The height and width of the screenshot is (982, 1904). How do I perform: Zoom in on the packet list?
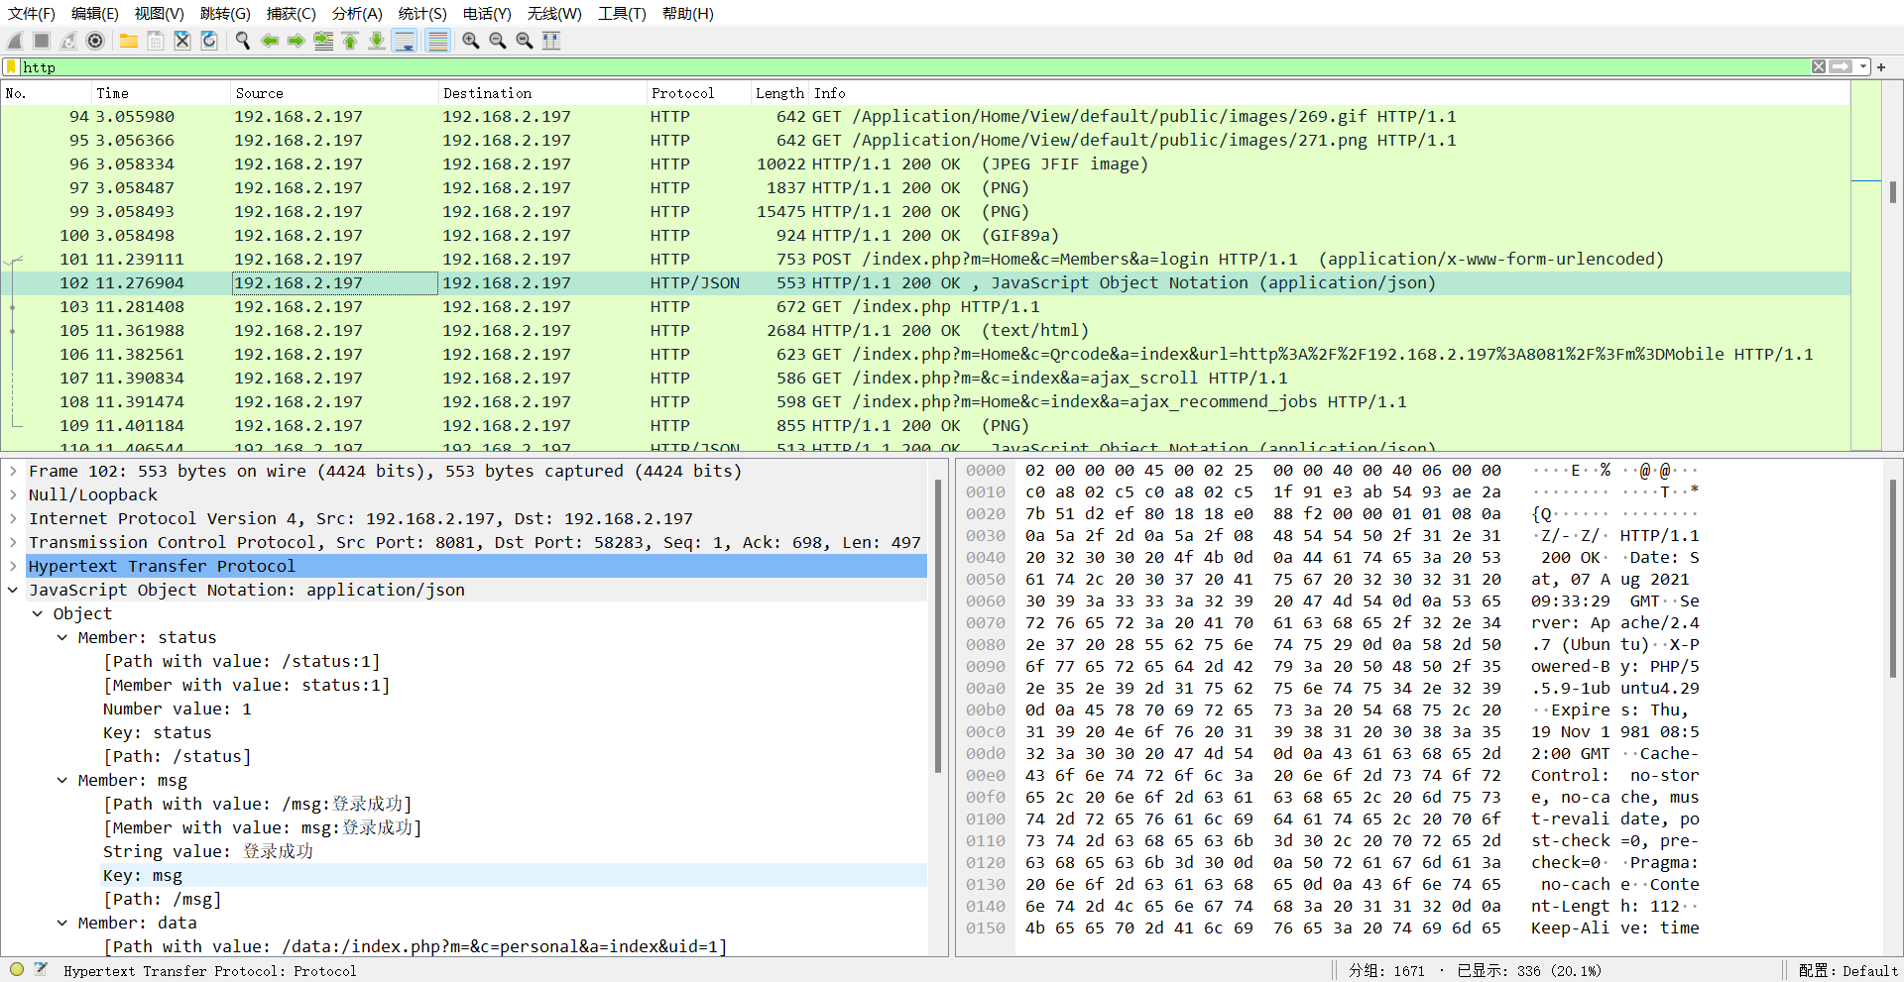(x=471, y=41)
